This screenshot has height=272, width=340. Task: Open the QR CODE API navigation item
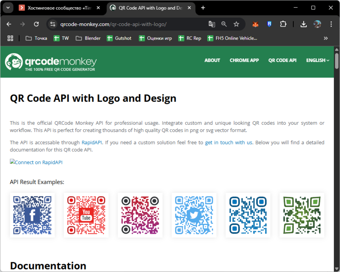(282, 60)
